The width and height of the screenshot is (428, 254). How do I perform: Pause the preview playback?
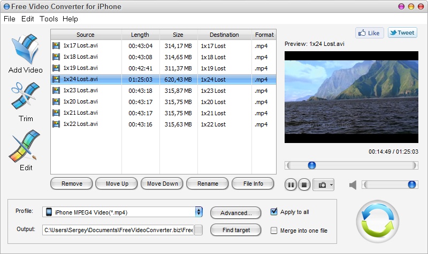(x=291, y=185)
